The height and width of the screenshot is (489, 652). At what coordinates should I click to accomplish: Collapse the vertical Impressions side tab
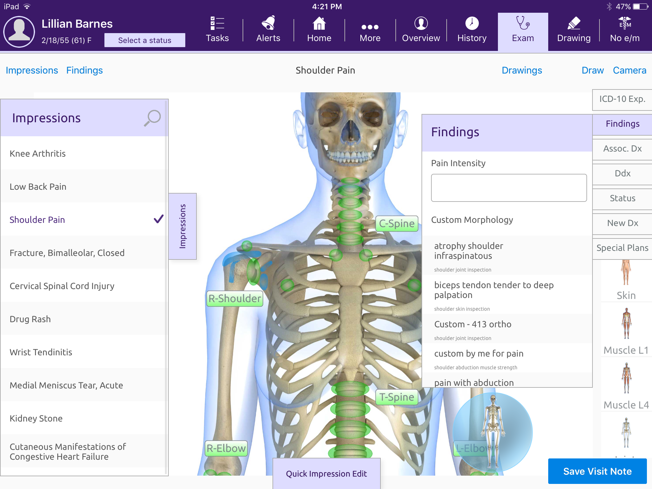tap(182, 226)
